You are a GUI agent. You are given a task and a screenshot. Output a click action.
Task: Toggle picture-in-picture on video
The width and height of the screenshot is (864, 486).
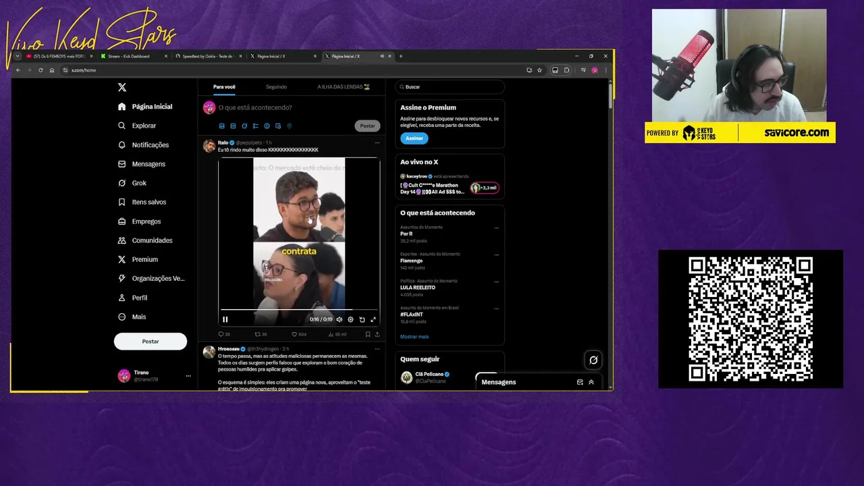[x=362, y=319]
